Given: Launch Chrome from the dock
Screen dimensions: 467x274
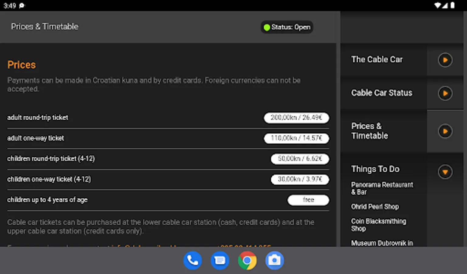Looking at the screenshot, I should (x=247, y=261).
